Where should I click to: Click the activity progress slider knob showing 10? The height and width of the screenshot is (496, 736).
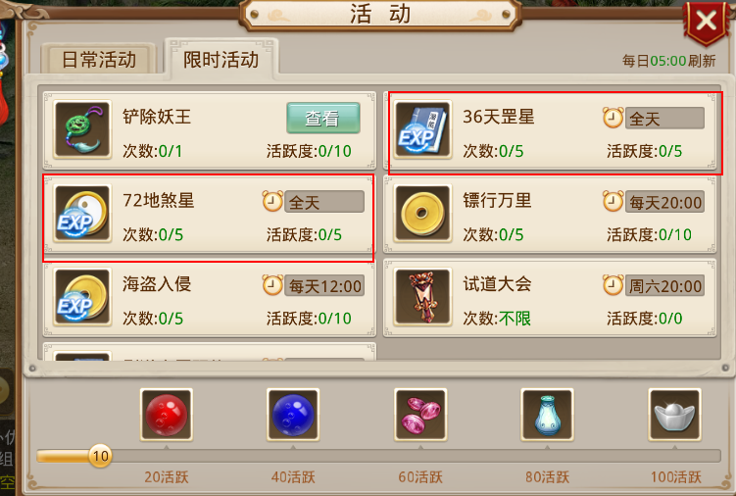(x=100, y=456)
